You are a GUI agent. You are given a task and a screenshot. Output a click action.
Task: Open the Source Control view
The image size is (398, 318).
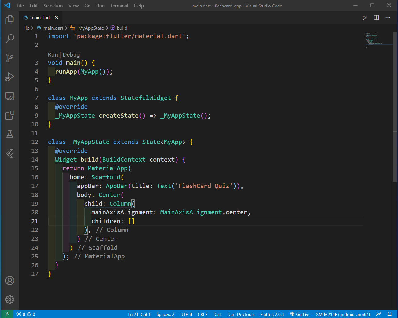click(x=10, y=58)
